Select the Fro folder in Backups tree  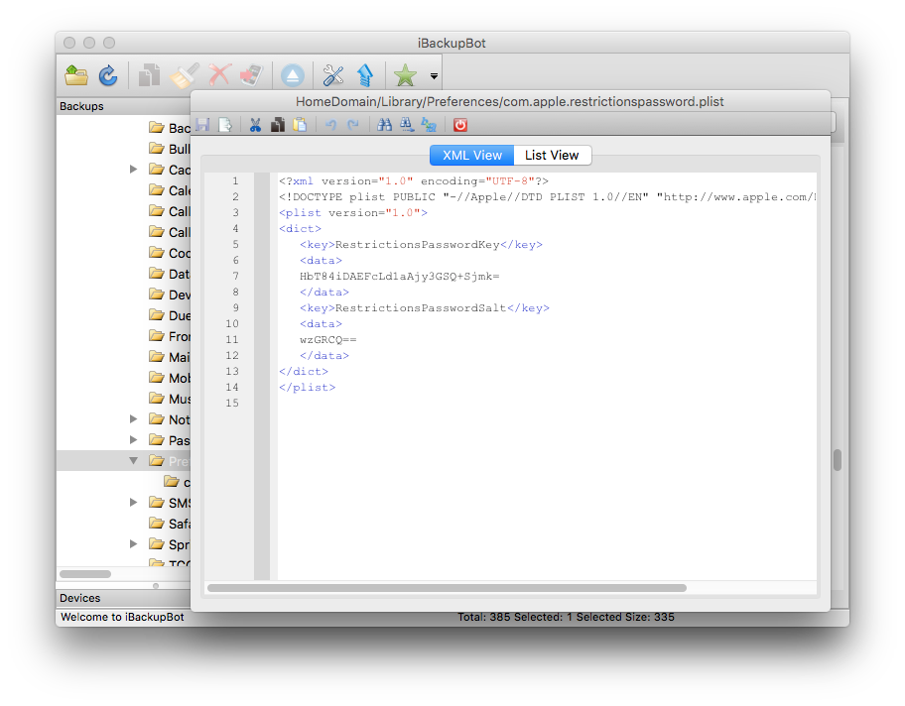[169, 336]
